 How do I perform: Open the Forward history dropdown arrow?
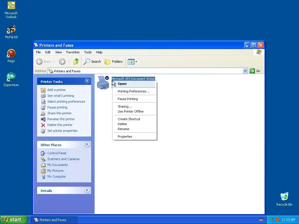69,62
